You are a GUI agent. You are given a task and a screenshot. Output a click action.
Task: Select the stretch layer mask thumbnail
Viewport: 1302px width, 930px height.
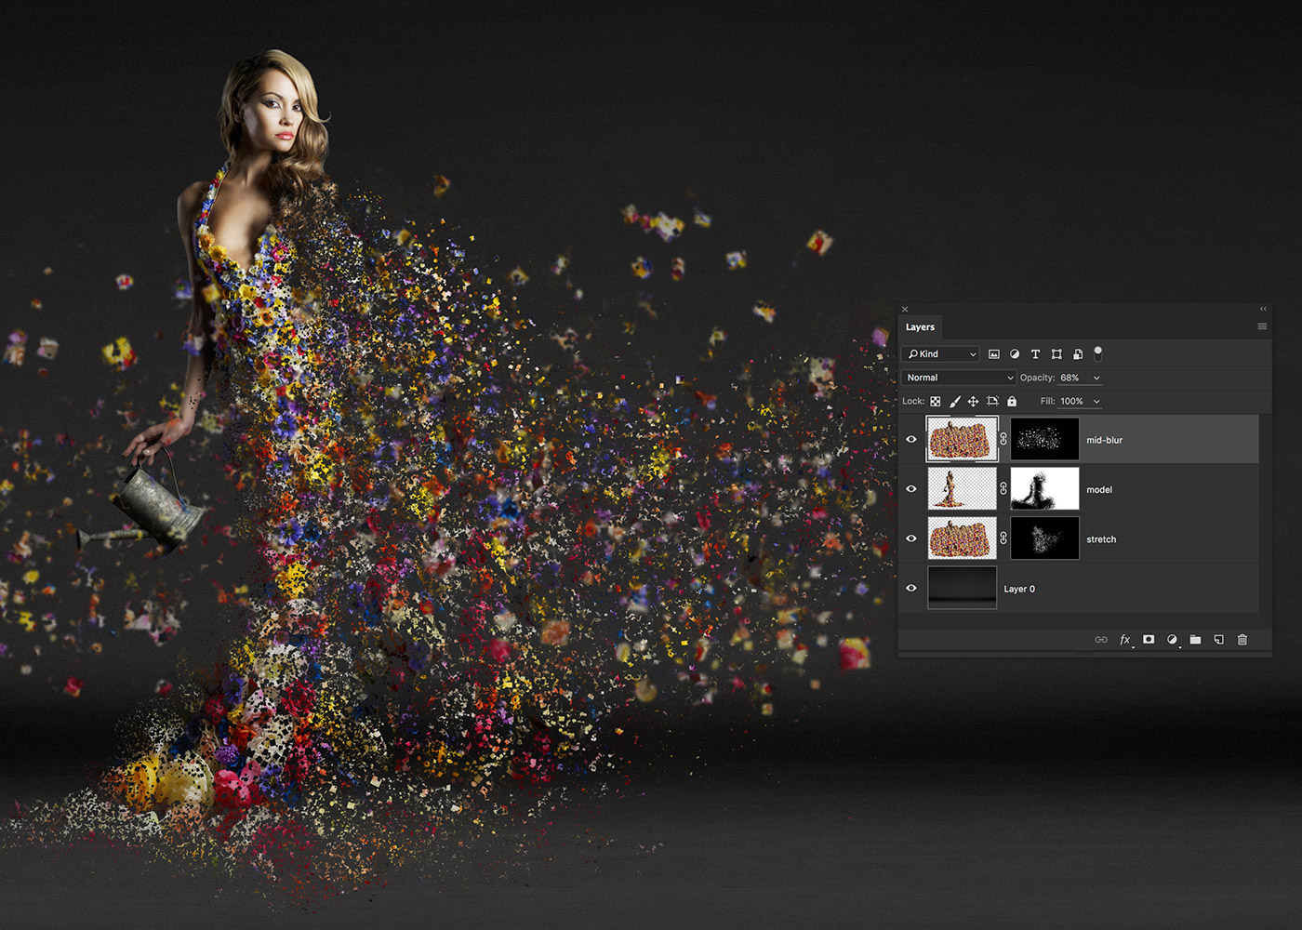click(x=1044, y=538)
